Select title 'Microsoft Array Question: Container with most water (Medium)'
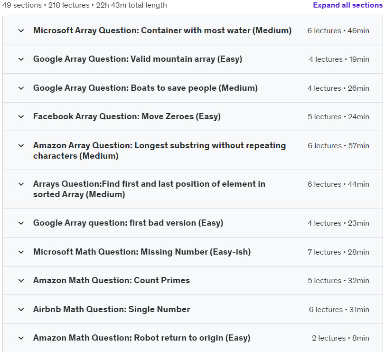This screenshot has height=352, width=384. pos(162,30)
